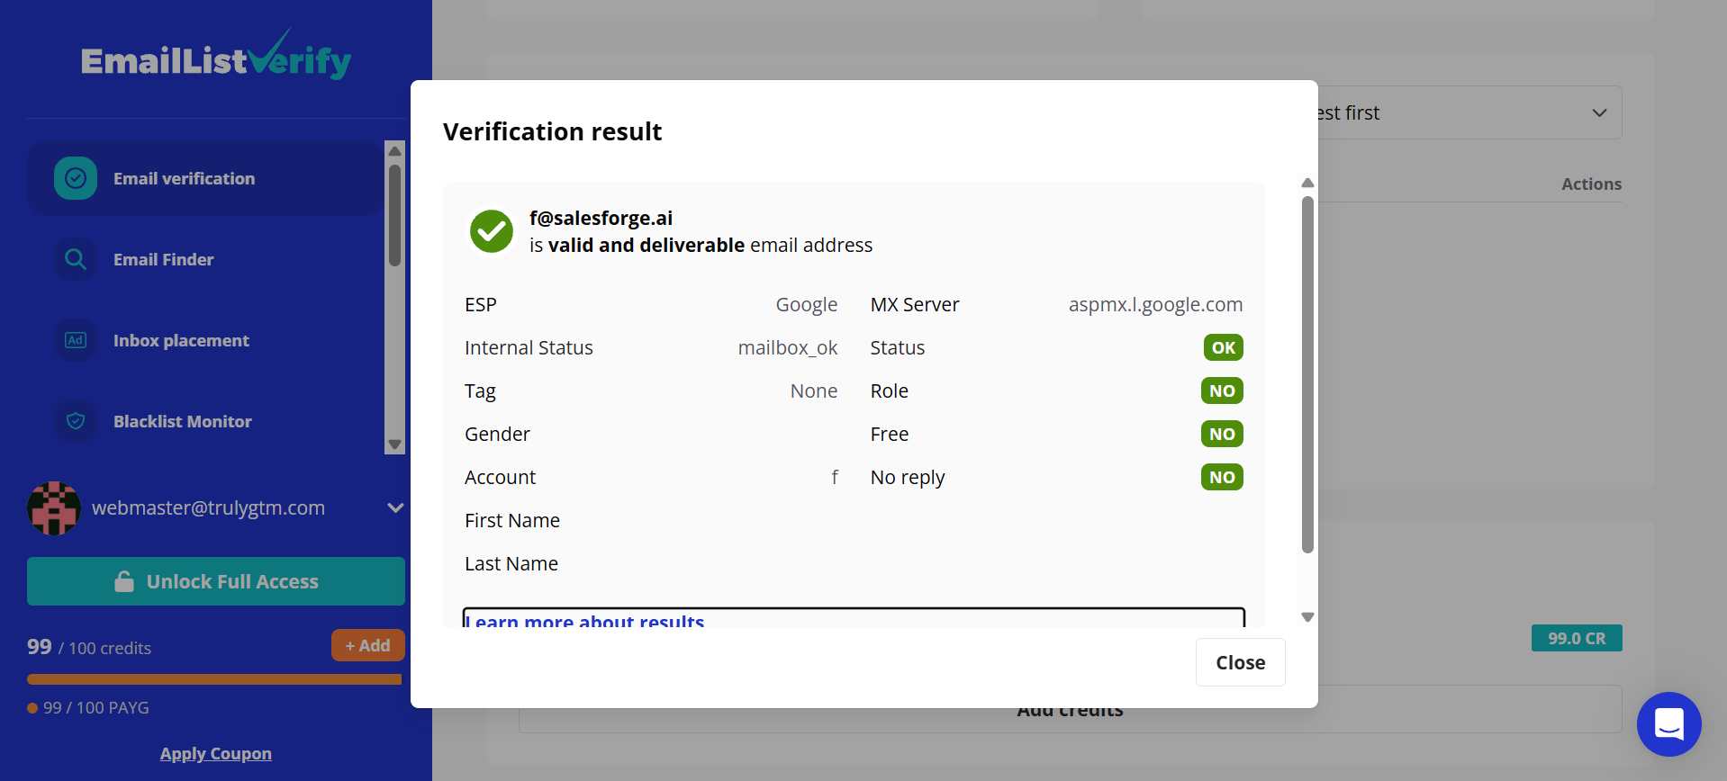
Task: Click Unlock Full Access button
Action: point(216,581)
